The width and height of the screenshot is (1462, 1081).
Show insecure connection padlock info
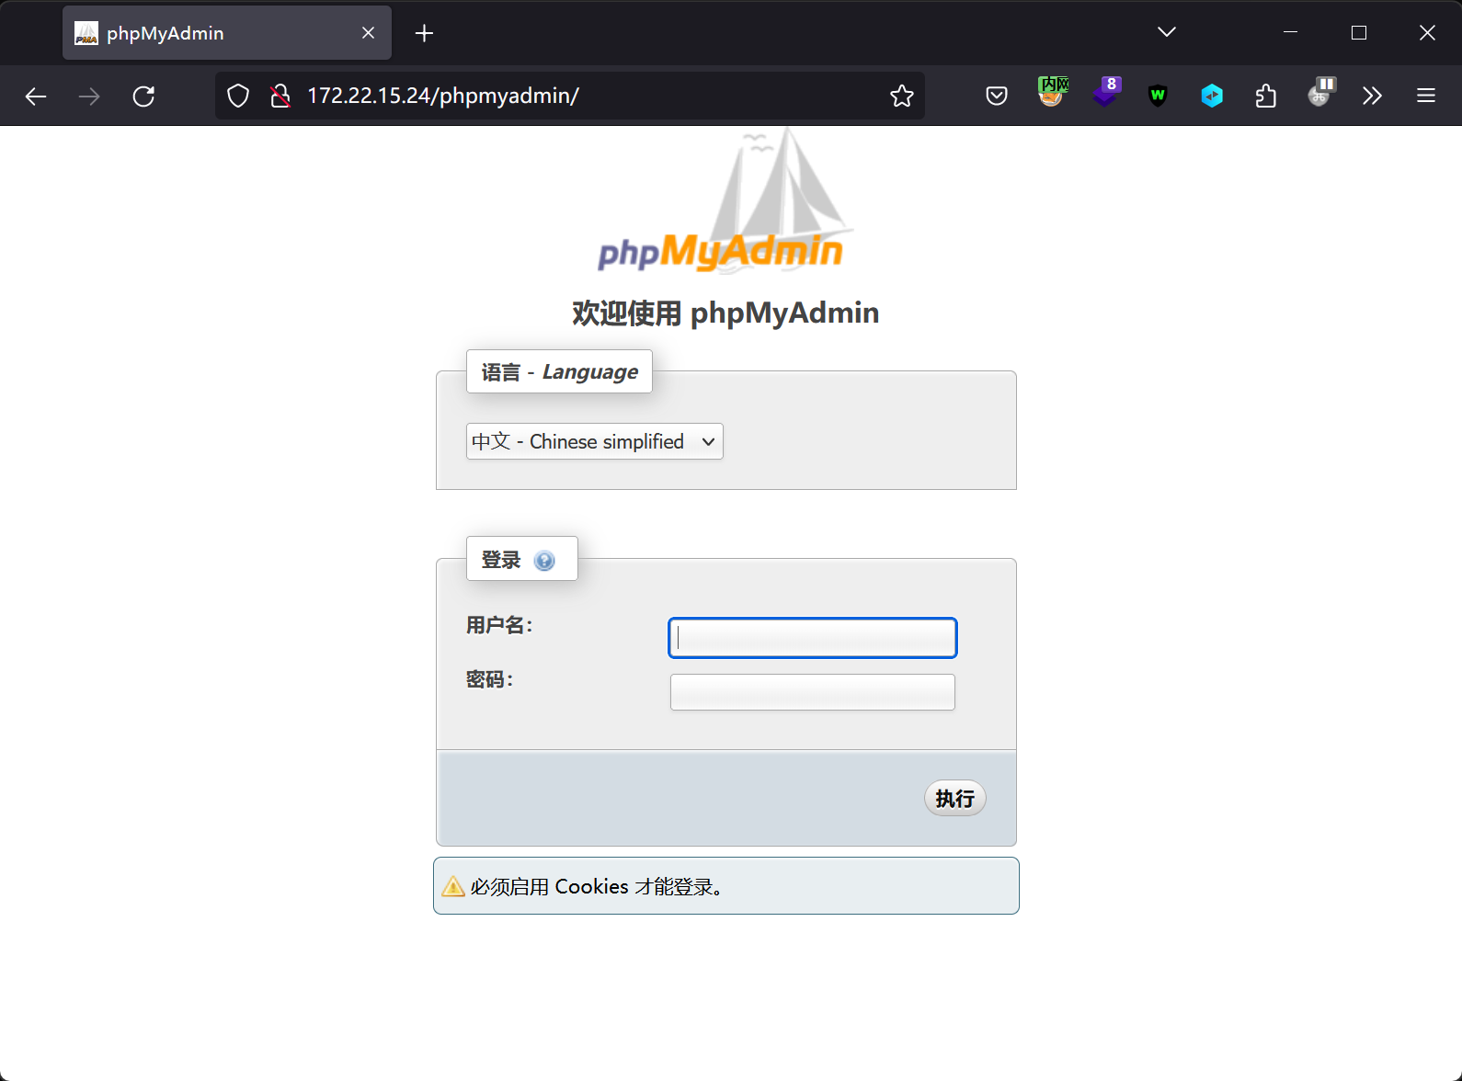point(280,96)
